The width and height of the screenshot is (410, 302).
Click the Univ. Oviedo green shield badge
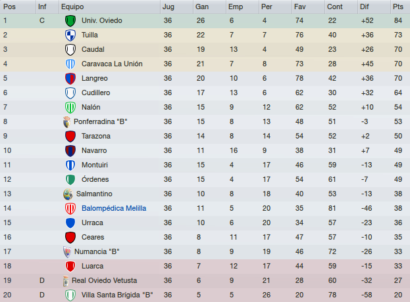[70, 21]
